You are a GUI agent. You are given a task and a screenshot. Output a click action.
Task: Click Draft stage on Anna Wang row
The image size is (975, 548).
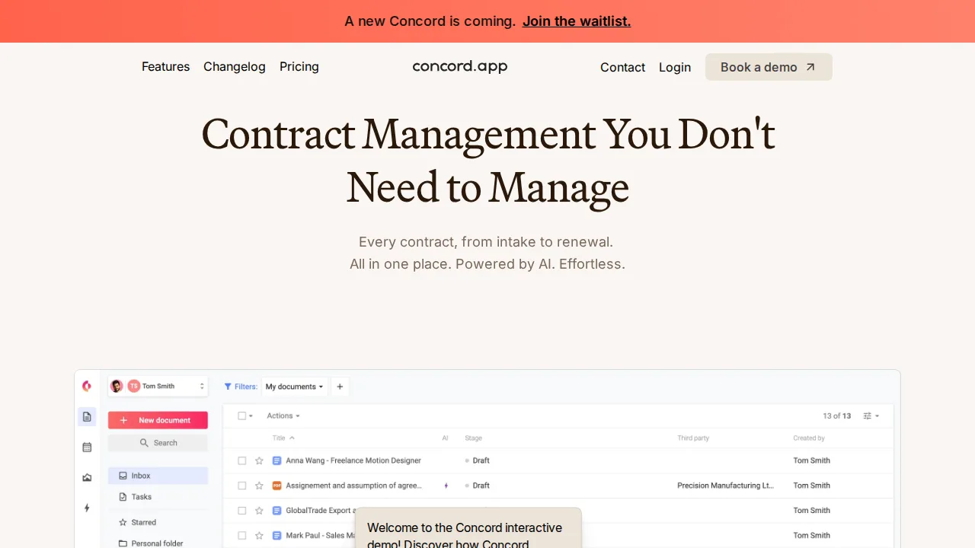(478, 460)
